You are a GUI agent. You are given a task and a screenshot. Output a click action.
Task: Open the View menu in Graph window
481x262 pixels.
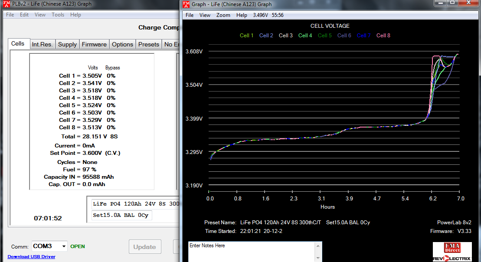click(205, 15)
